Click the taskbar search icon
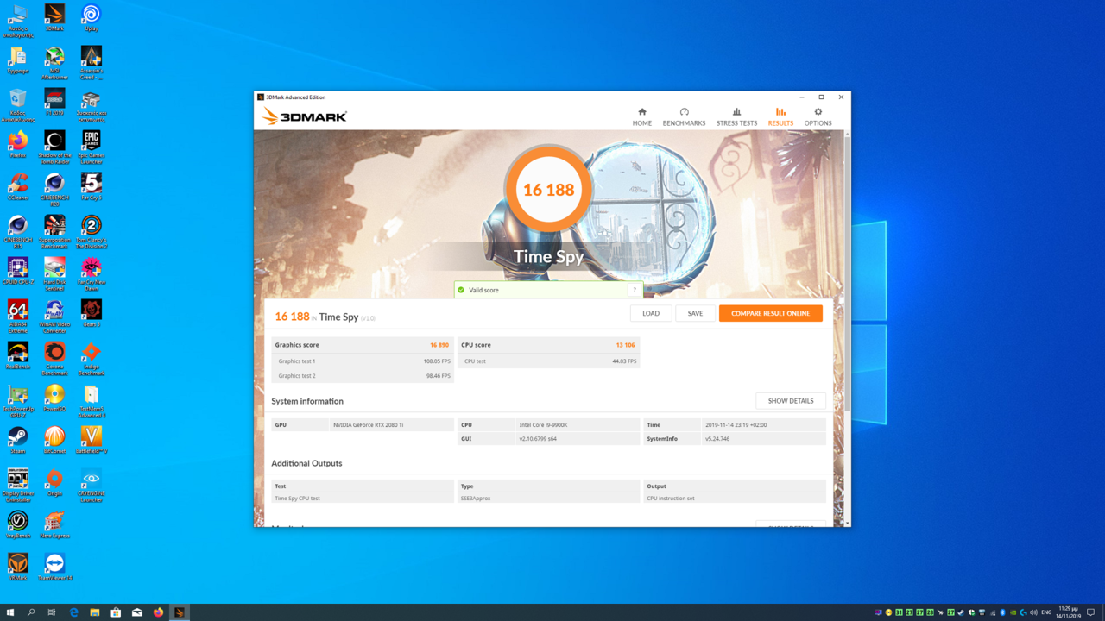This screenshot has height=621, width=1105. (x=31, y=612)
